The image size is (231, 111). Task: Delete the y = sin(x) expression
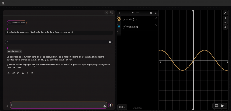156,18
